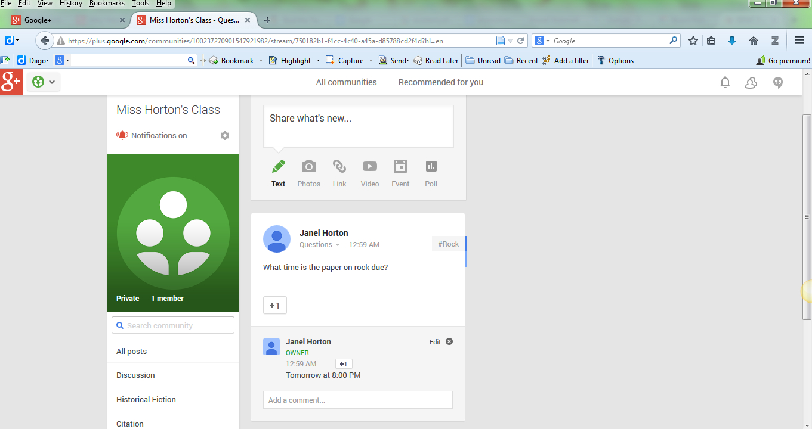Open Google+ notifications bell
The image size is (812, 429).
(x=725, y=82)
